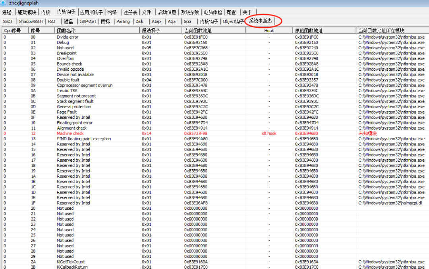Open the 电脑体检 tab
The height and width of the screenshot is (269, 429).
click(213, 12)
